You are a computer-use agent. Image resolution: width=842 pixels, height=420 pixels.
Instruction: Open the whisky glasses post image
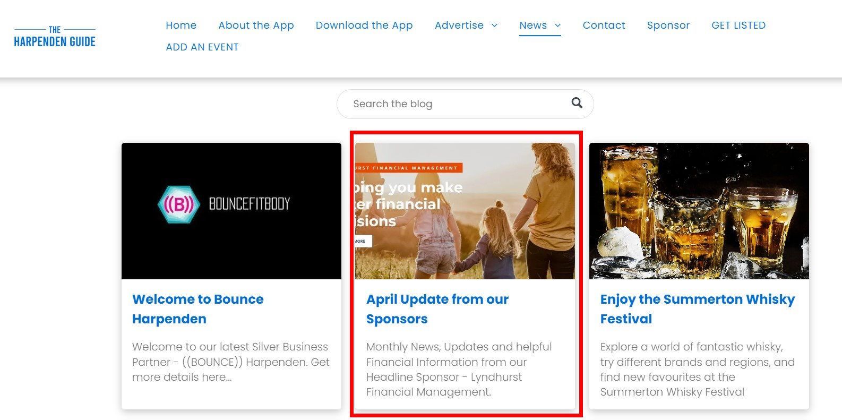(699, 211)
